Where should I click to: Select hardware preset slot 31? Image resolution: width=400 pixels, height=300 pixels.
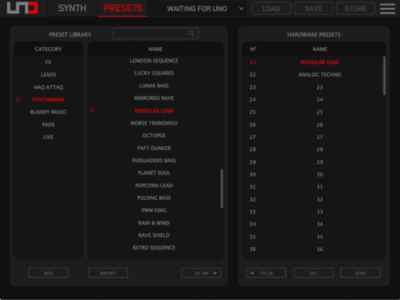[312, 187]
